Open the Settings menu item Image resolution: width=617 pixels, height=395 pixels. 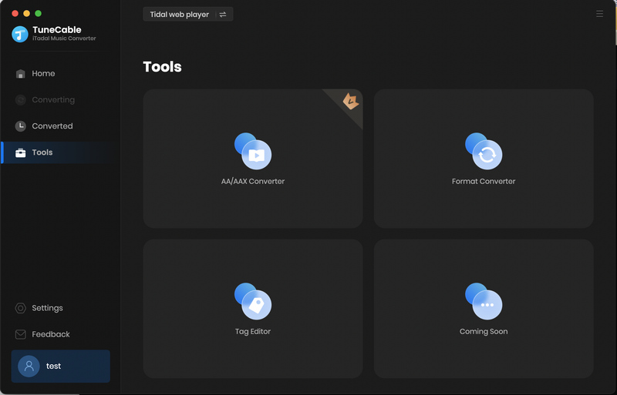click(61, 308)
